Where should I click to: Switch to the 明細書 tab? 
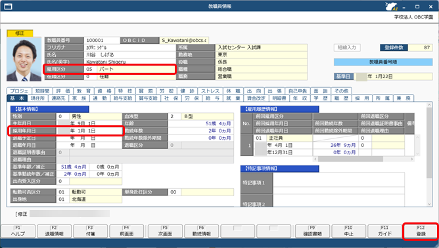pos(279,98)
